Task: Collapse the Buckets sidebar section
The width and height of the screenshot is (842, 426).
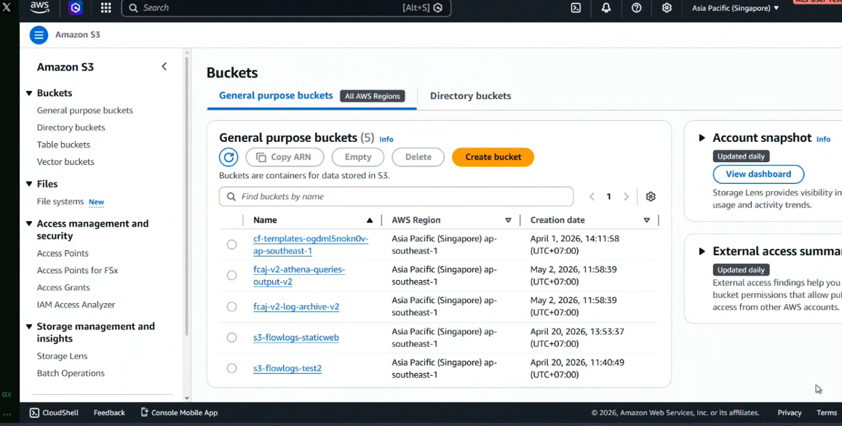Action: (x=29, y=93)
